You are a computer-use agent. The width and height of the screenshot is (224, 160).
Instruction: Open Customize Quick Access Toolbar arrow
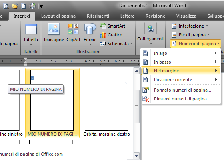coord(42,6)
